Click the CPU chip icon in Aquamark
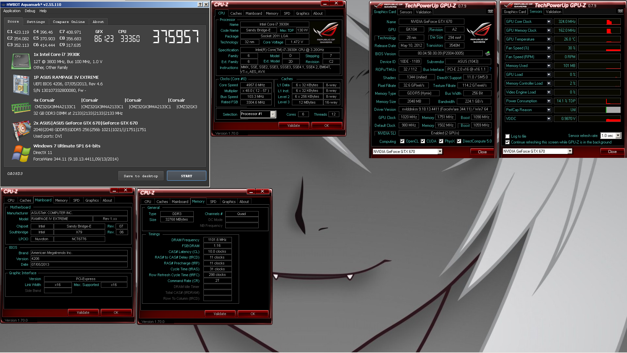627x353 pixels. tap(21, 61)
